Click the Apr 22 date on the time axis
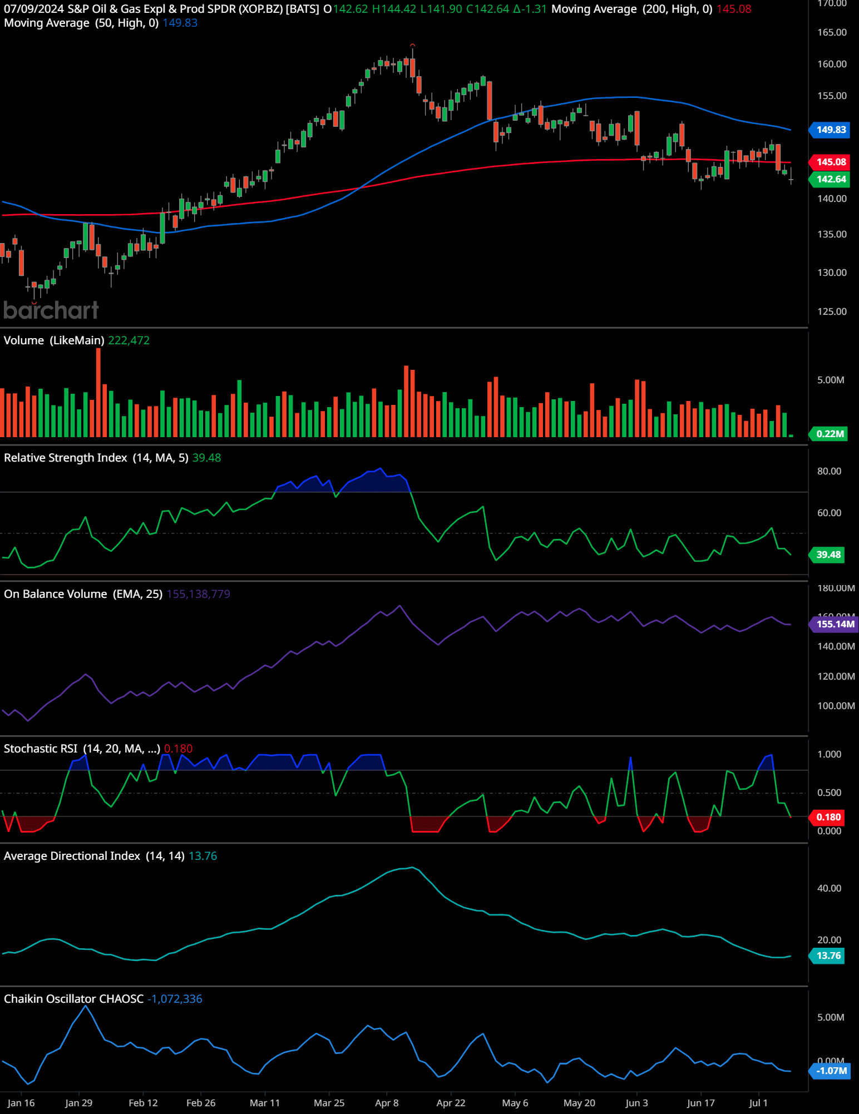 (451, 1103)
